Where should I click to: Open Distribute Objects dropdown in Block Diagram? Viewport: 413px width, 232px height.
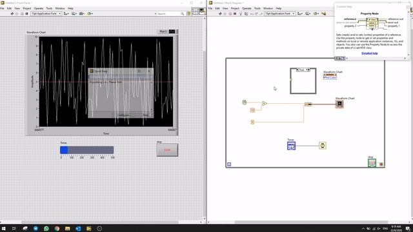click(308, 14)
